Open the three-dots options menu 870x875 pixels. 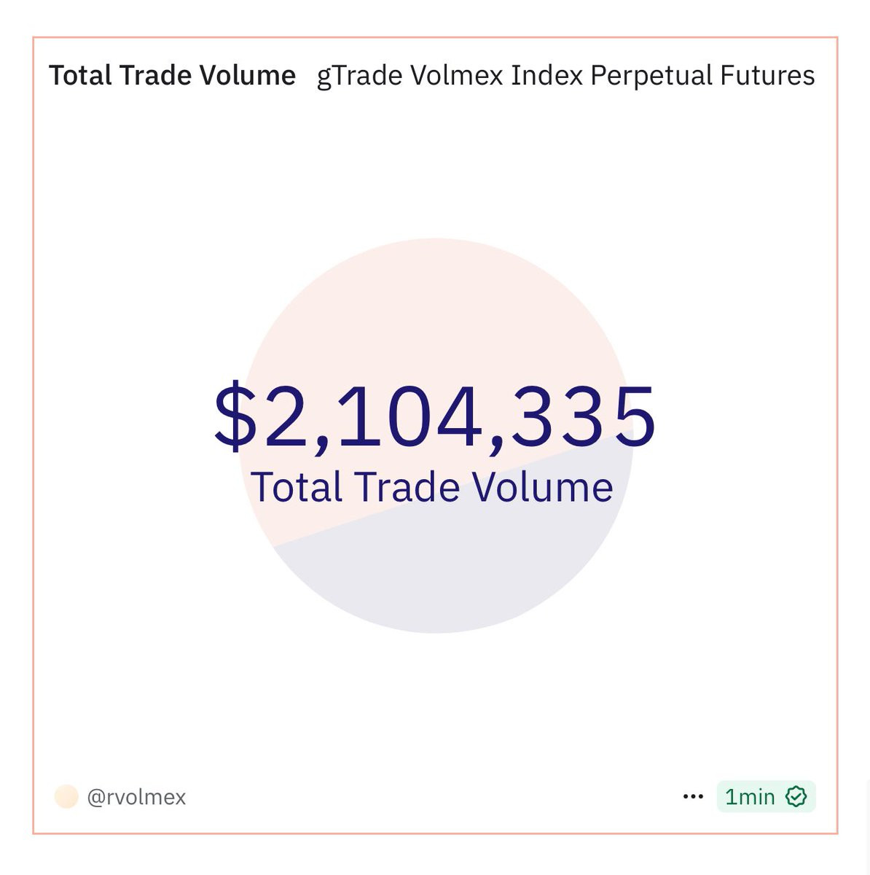click(x=693, y=797)
